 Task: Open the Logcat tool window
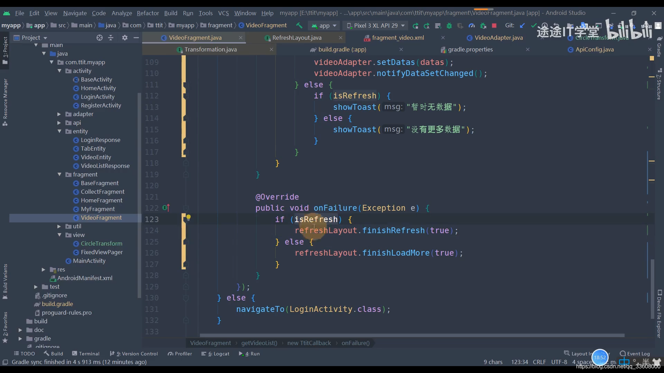pos(215,354)
